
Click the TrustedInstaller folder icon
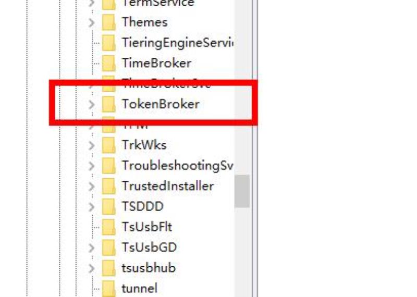tap(108, 186)
